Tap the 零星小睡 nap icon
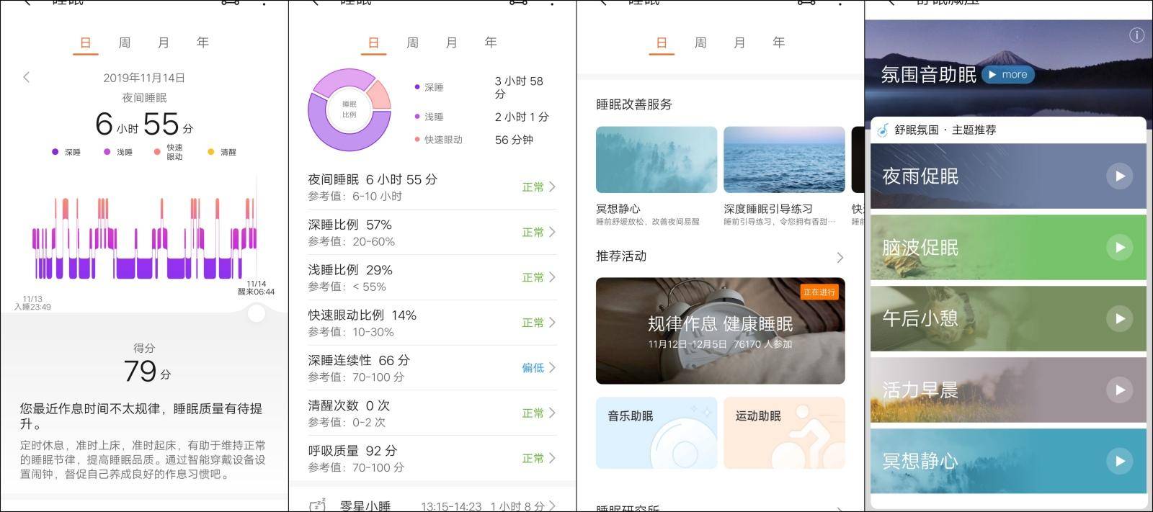 (x=317, y=506)
